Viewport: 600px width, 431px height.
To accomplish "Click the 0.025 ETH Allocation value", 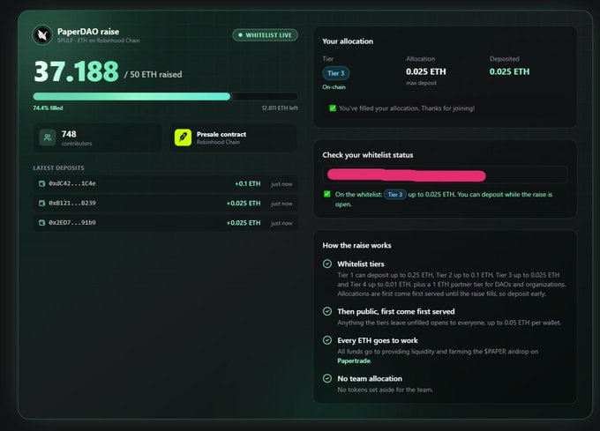I will [426, 71].
